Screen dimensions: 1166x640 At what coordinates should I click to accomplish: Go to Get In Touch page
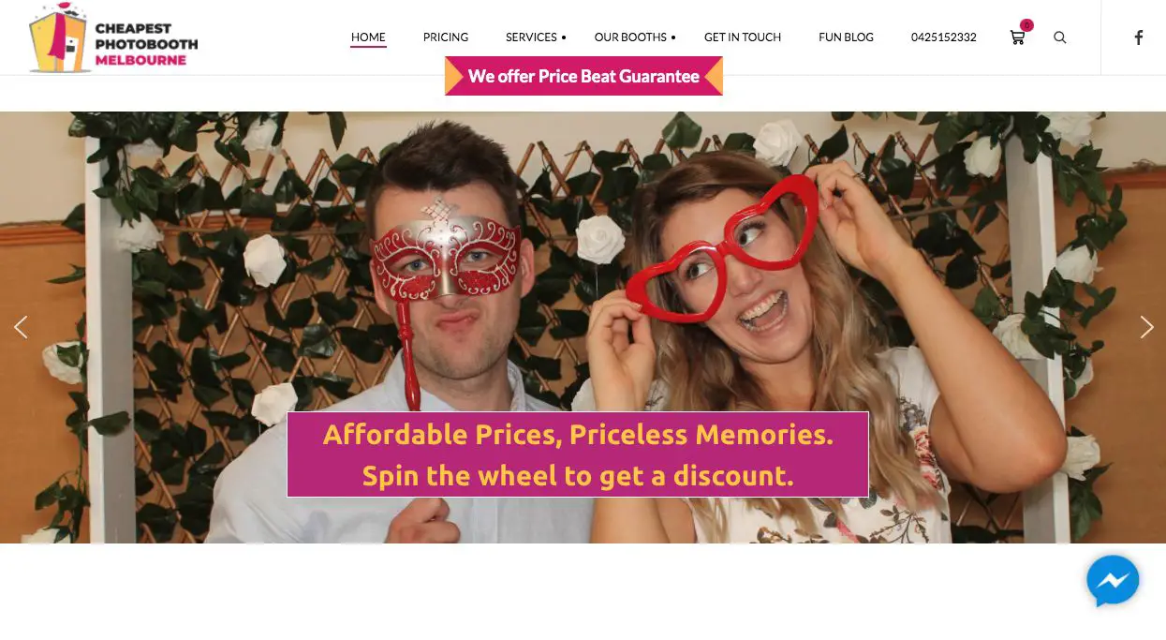click(743, 37)
